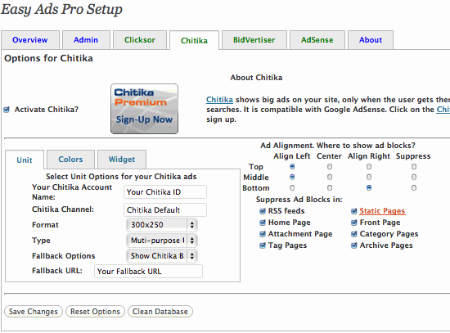Image resolution: width=450 pixels, height=333 pixels.
Task: Select Suppress for the Bottom ad block
Action: point(414,188)
